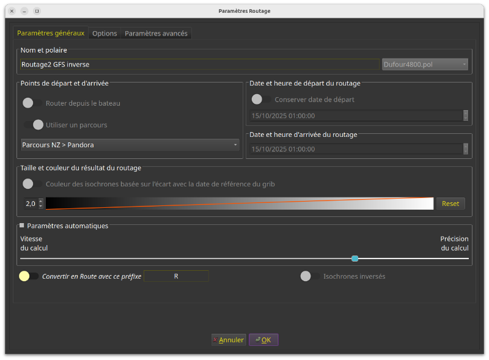489x360 pixels.
Task: Open the 'Paramètres avancés' tab
Action: [156, 34]
